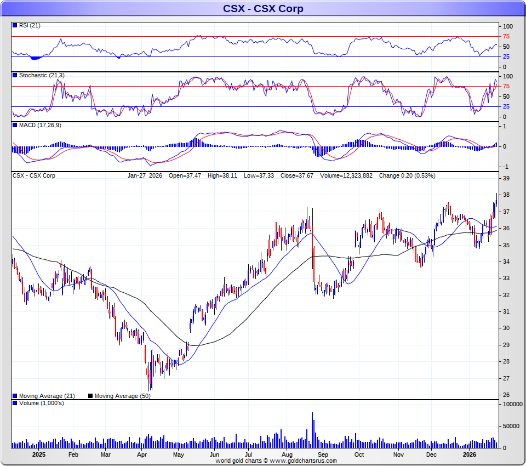
Task: Click the 'Jul' x-axis label
Action: tap(248, 454)
